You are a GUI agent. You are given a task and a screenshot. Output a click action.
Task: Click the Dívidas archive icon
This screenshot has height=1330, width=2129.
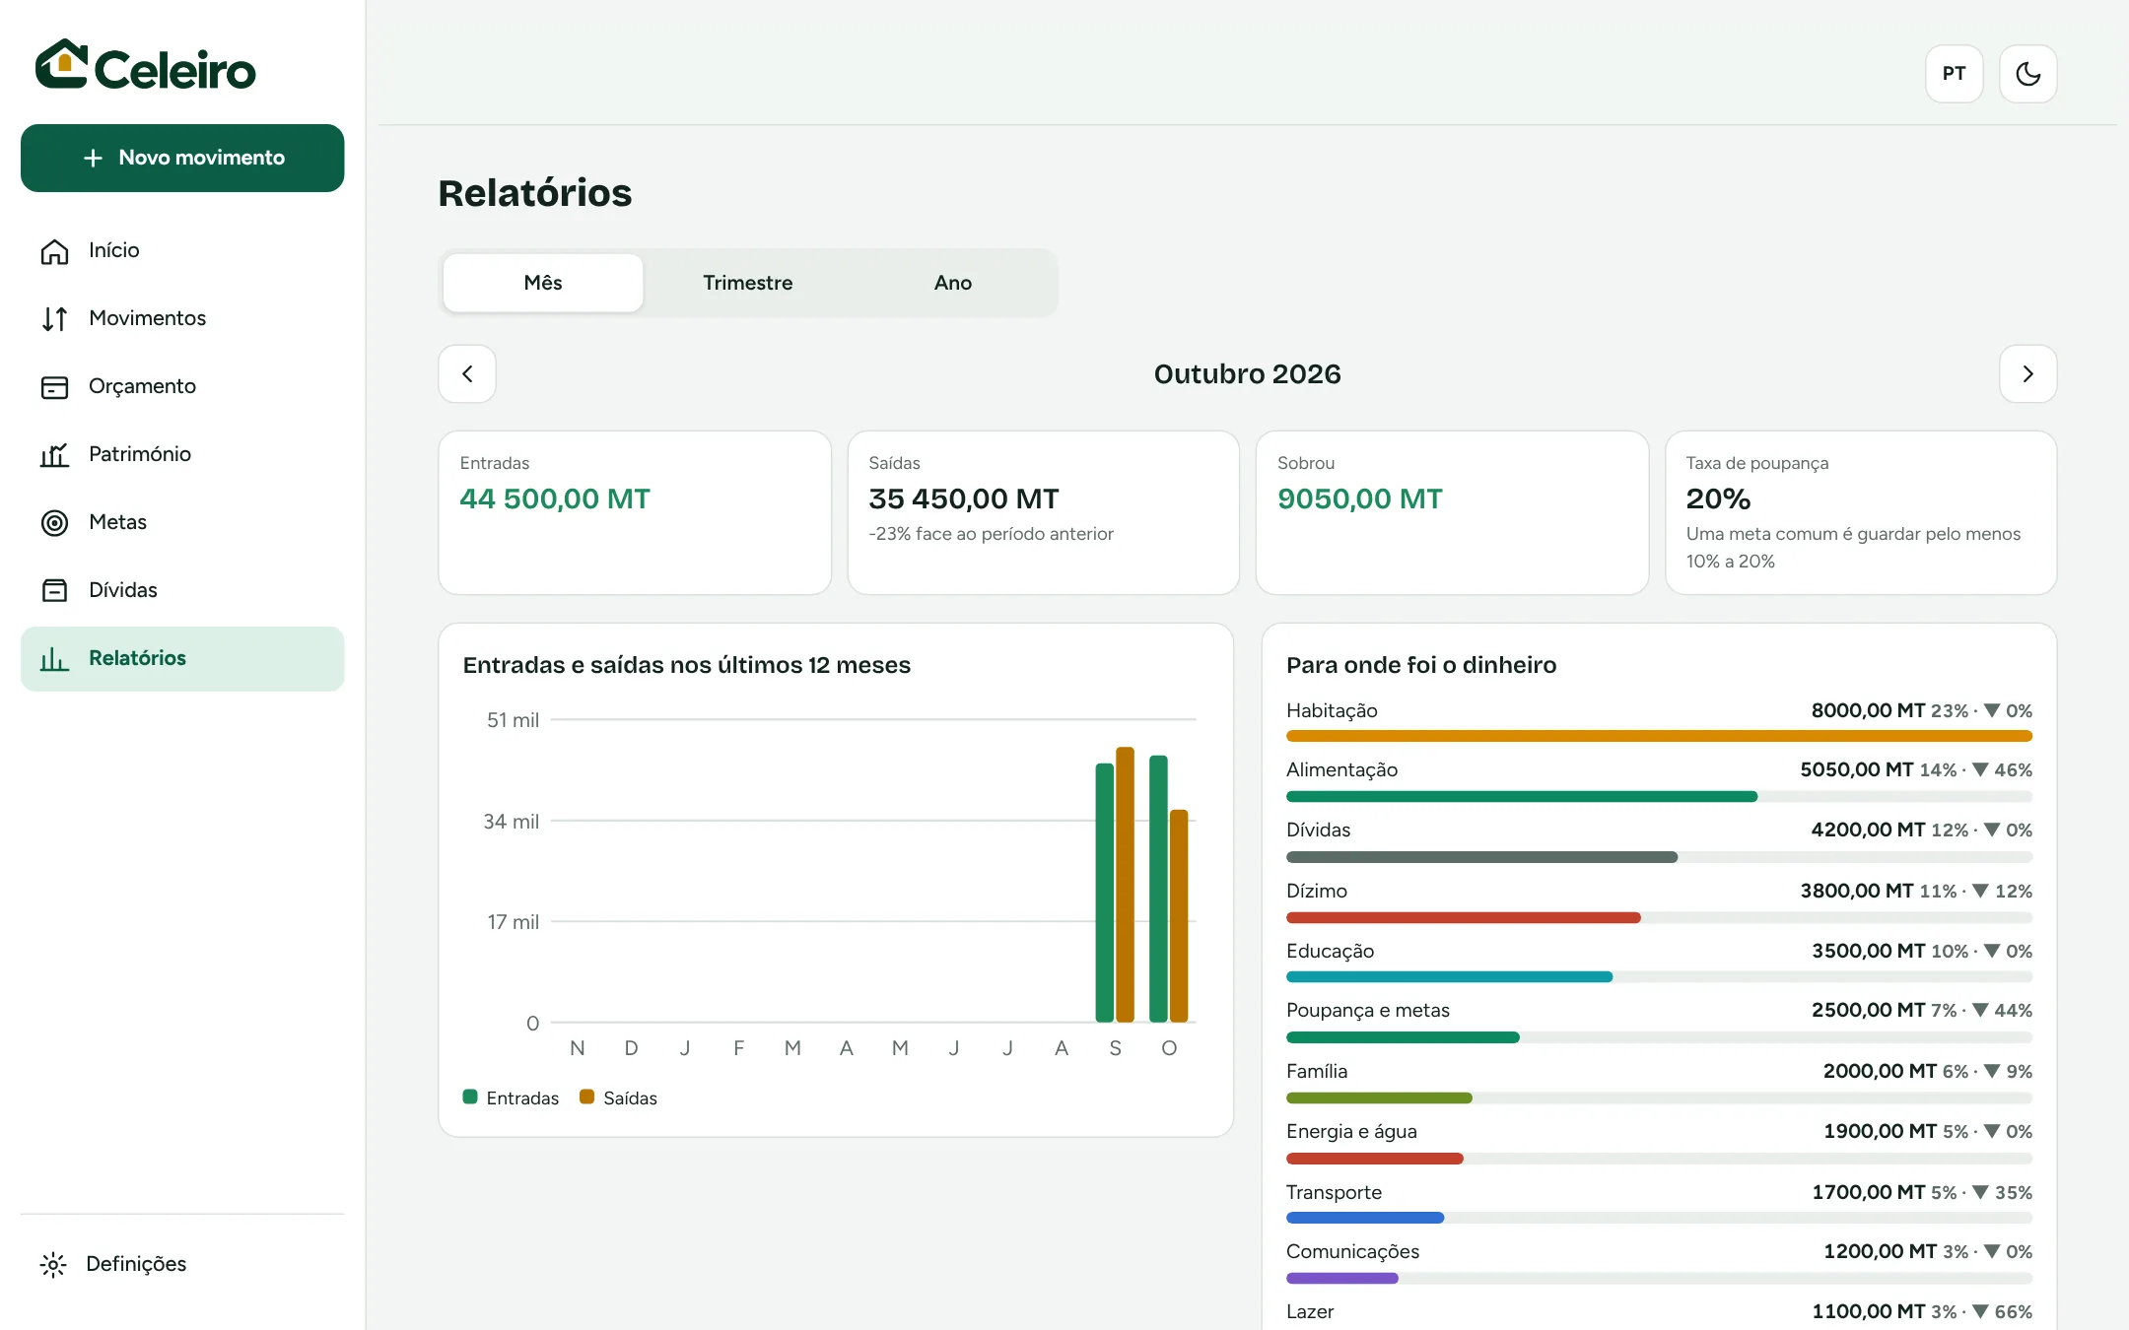tap(54, 591)
